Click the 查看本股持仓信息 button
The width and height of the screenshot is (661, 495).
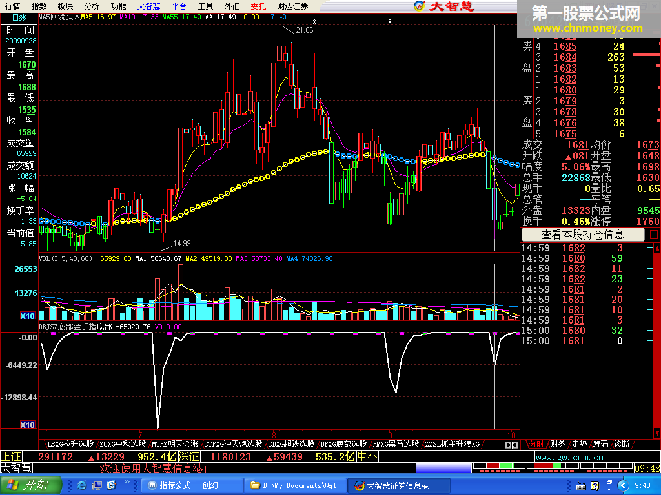(583, 235)
